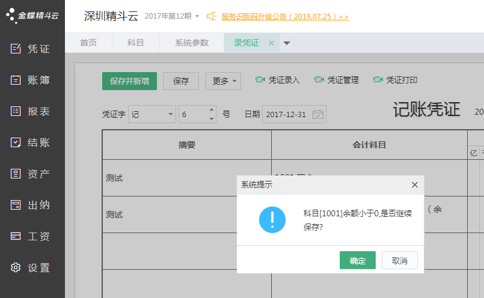This screenshot has height=298, width=484.
Task: Cancel the prompt with 取消 button
Action: [x=399, y=261]
